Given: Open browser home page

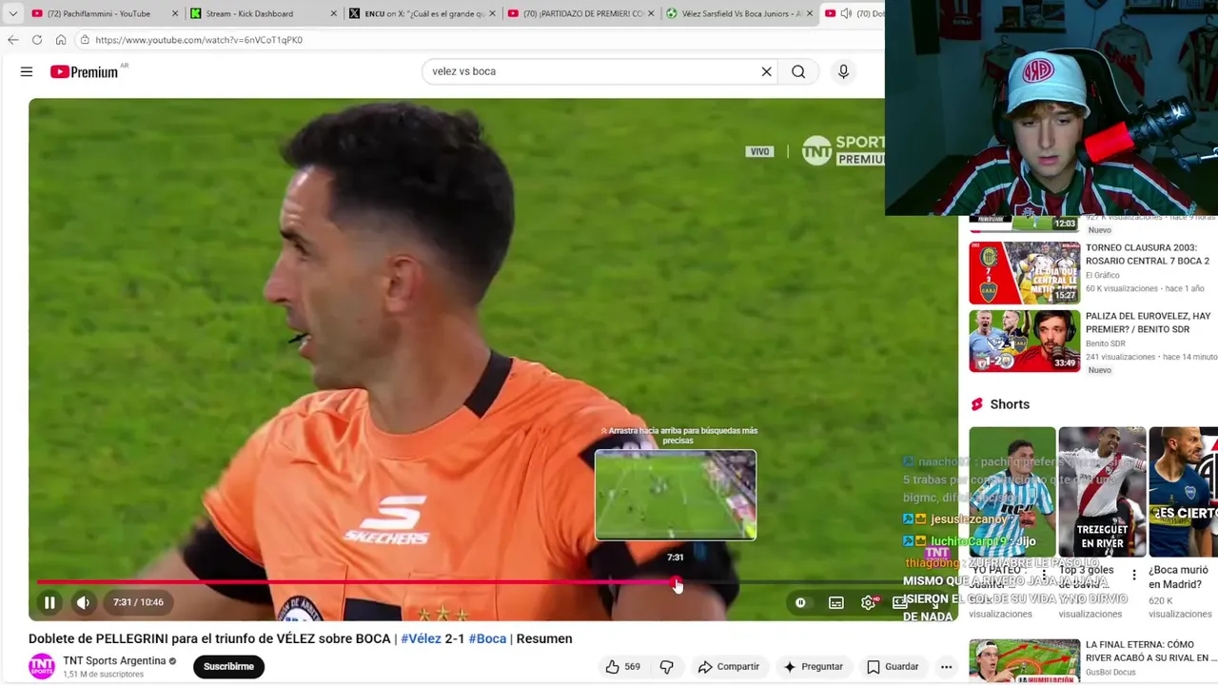Looking at the screenshot, I should (61, 40).
